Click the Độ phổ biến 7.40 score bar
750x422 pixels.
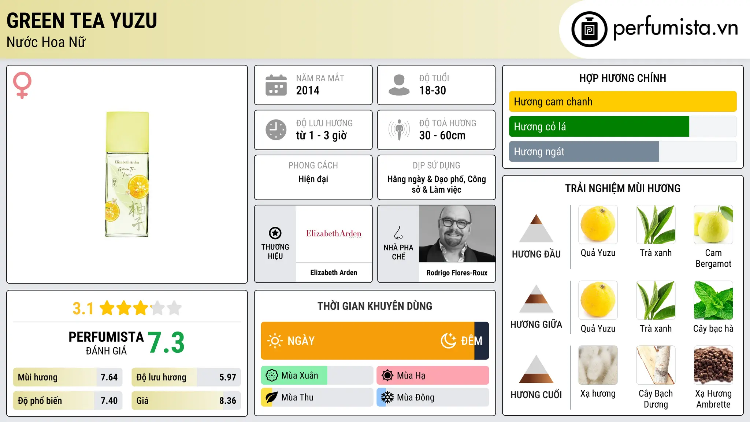point(68,401)
